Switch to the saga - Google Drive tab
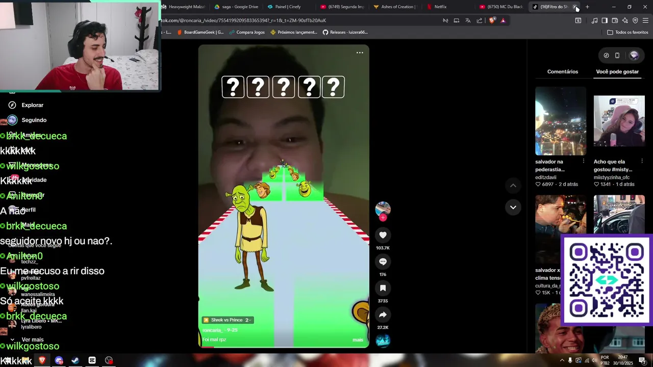The height and width of the screenshot is (367, 653). 236,7
